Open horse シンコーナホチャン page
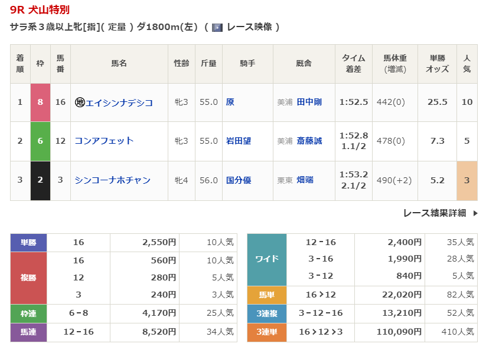The height and width of the screenshot is (347, 486). click(x=112, y=180)
